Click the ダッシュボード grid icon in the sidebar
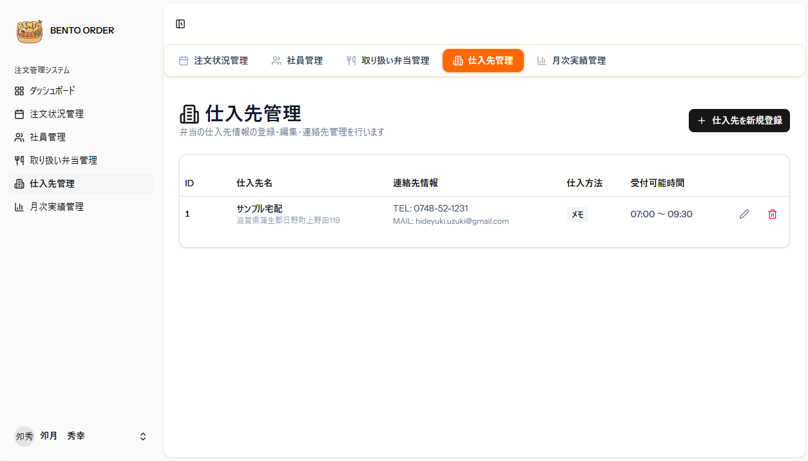Image resolution: width=808 pixels, height=461 pixels. (19, 91)
